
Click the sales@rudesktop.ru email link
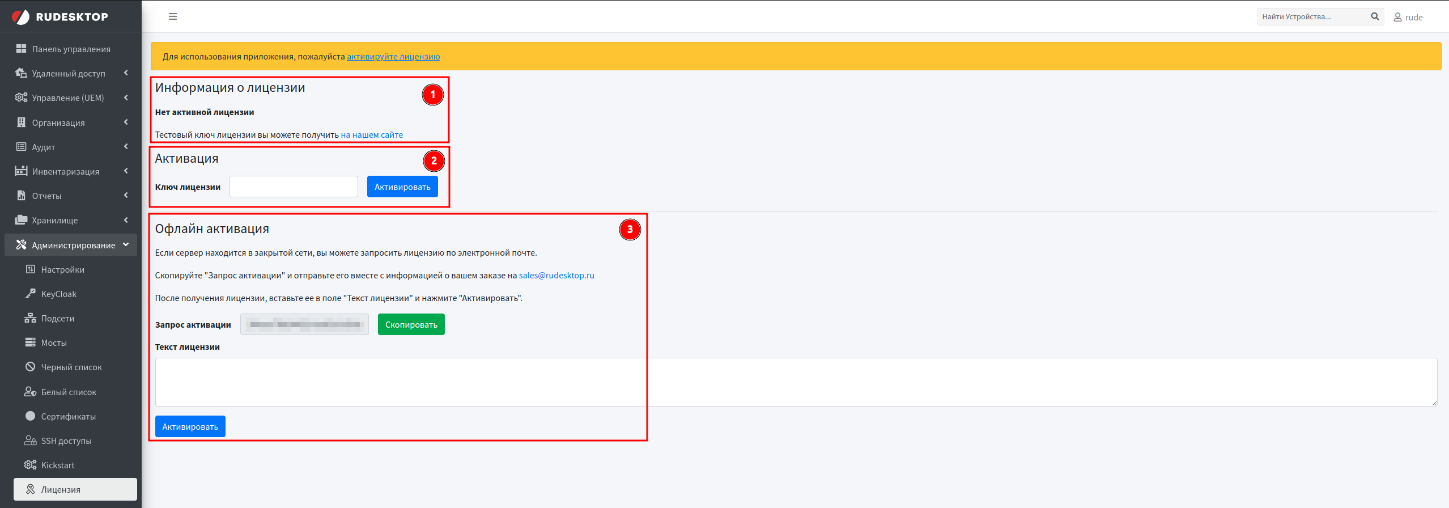pos(556,276)
